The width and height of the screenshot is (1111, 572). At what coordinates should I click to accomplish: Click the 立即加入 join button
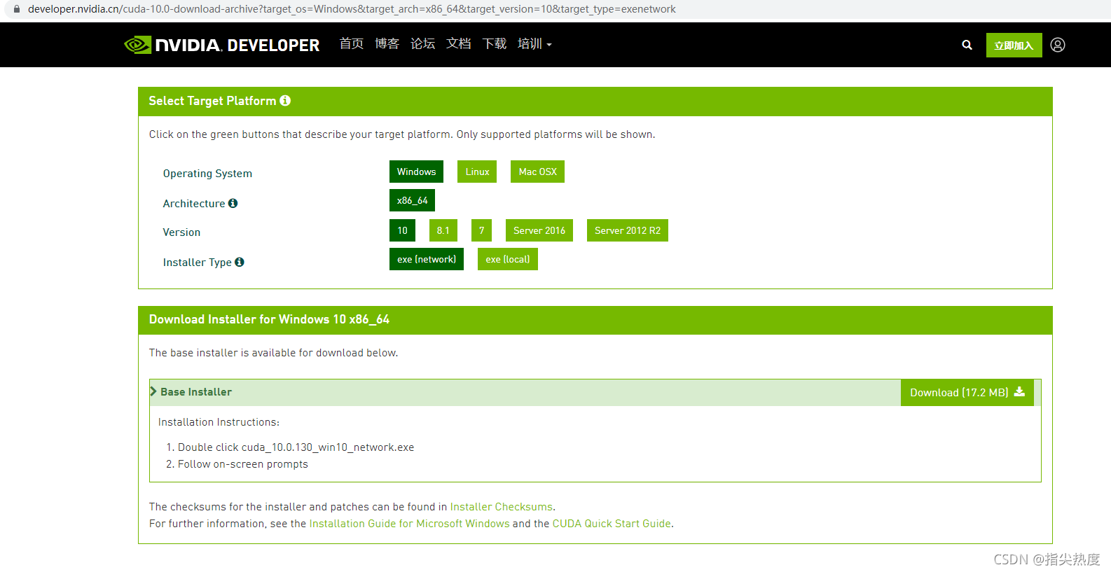coord(1014,45)
